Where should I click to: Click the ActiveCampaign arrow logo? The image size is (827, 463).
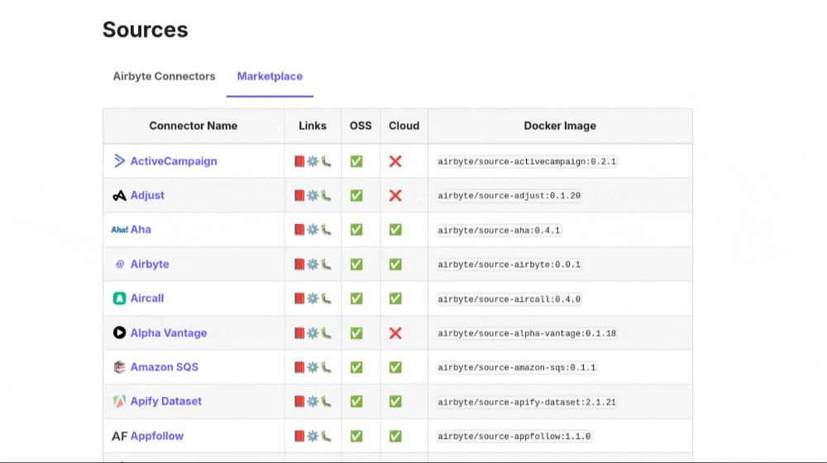click(120, 161)
